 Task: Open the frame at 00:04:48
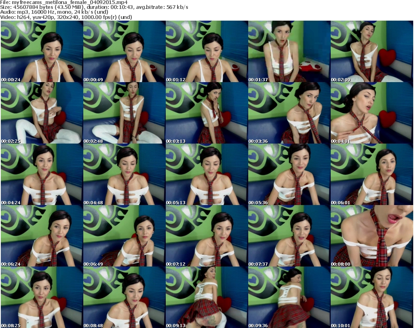125,174
